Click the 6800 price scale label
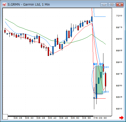Viewport: 126px width, 122px height. pos(119,109)
